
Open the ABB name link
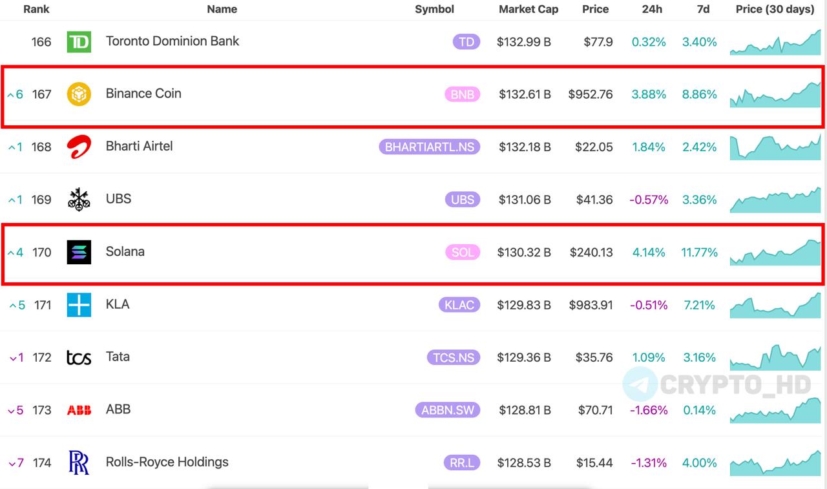[x=118, y=410]
